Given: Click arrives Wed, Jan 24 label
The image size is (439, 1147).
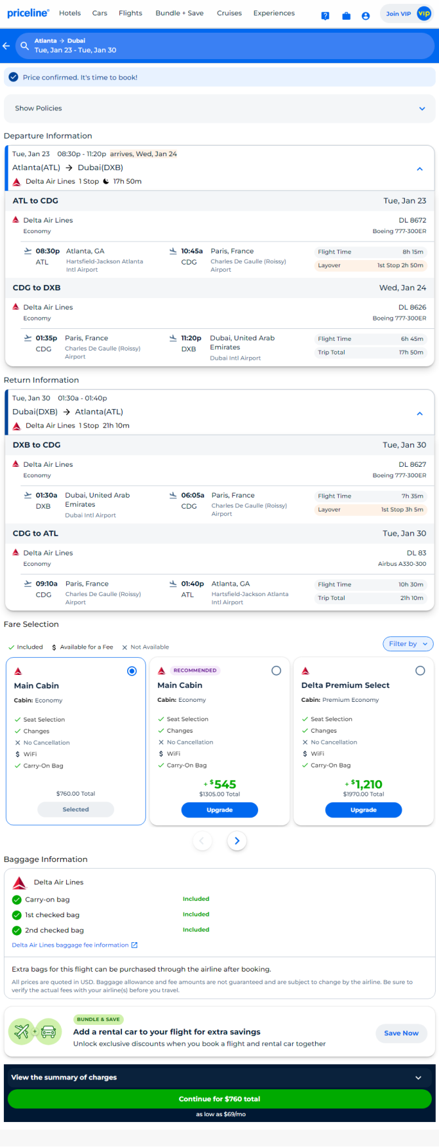Looking at the screenshot, I should point(143,154).
